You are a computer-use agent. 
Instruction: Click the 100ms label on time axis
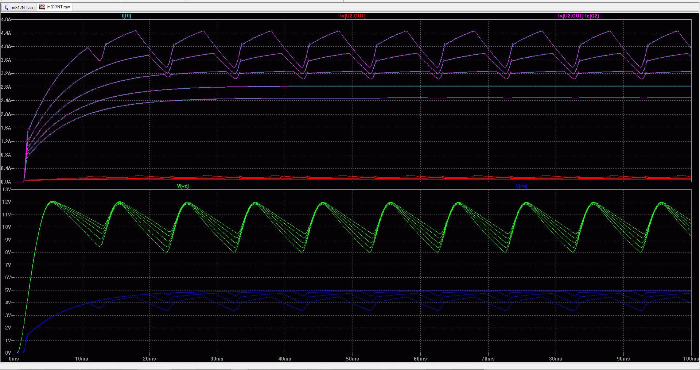point(691,359)
